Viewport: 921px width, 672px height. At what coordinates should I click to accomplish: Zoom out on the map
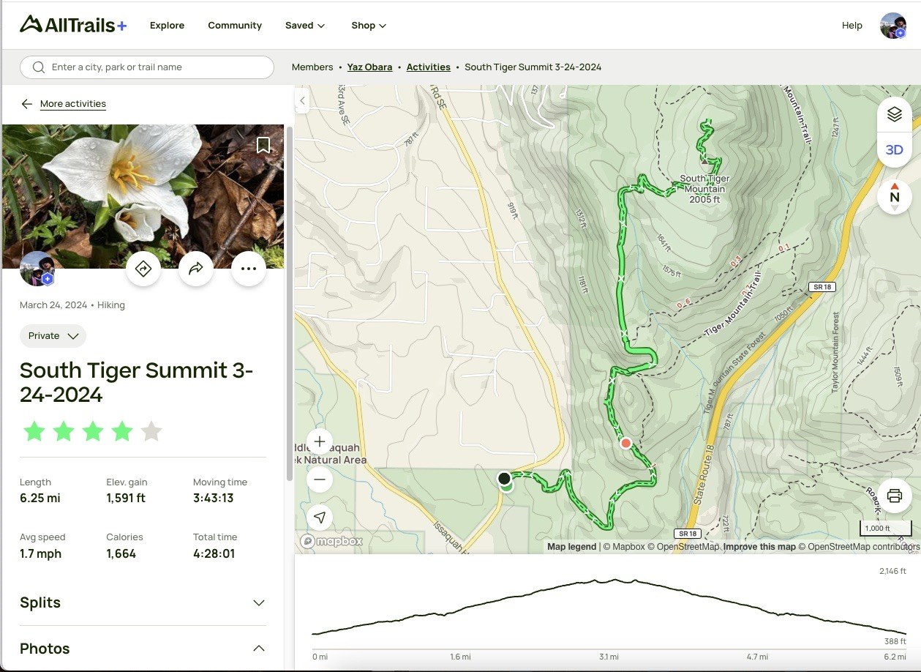[320, 479]
